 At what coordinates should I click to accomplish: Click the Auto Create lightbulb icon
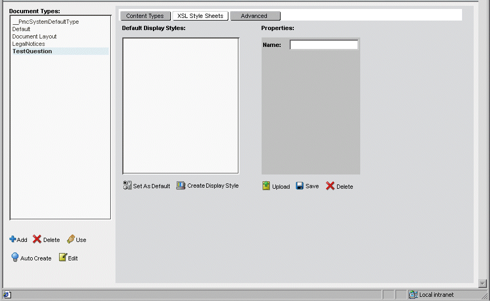15,258
